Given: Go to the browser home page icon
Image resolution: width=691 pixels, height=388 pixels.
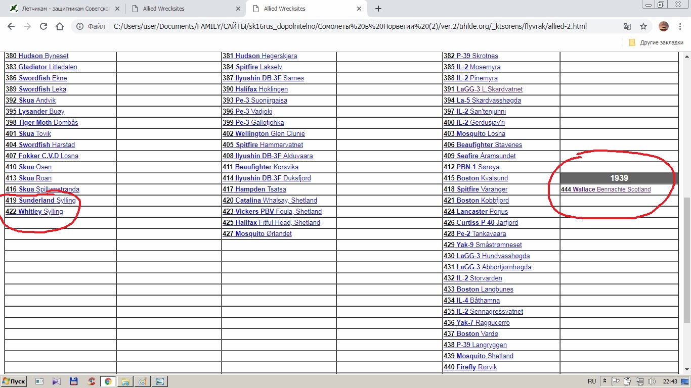Looking at the screenshot, I should pyautogui.click(x=60, y=27).
